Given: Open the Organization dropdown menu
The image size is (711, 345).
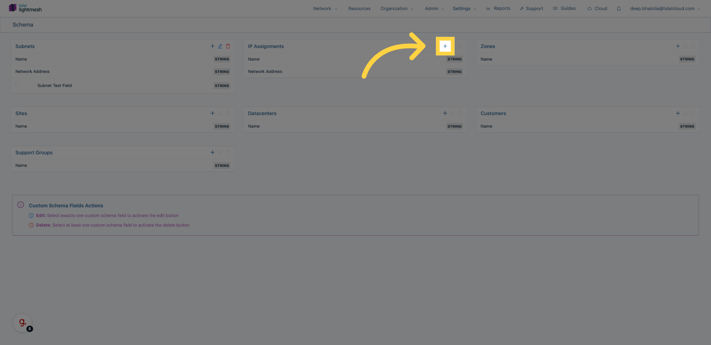Looking at the screenshot, I should coord(397,9).
